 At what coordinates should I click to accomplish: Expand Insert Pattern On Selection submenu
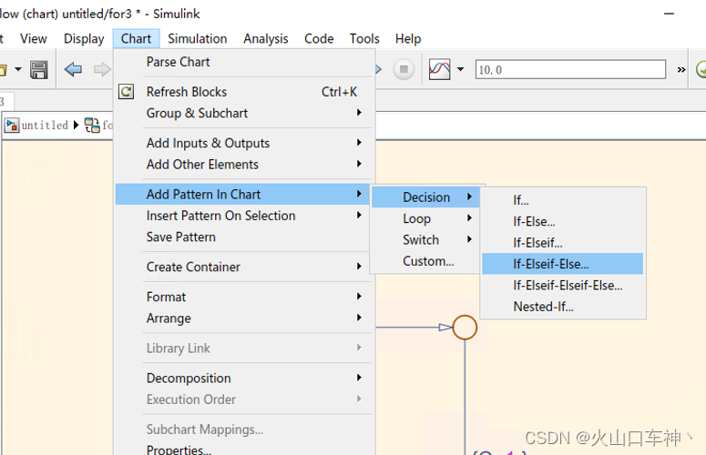[243, 216]
